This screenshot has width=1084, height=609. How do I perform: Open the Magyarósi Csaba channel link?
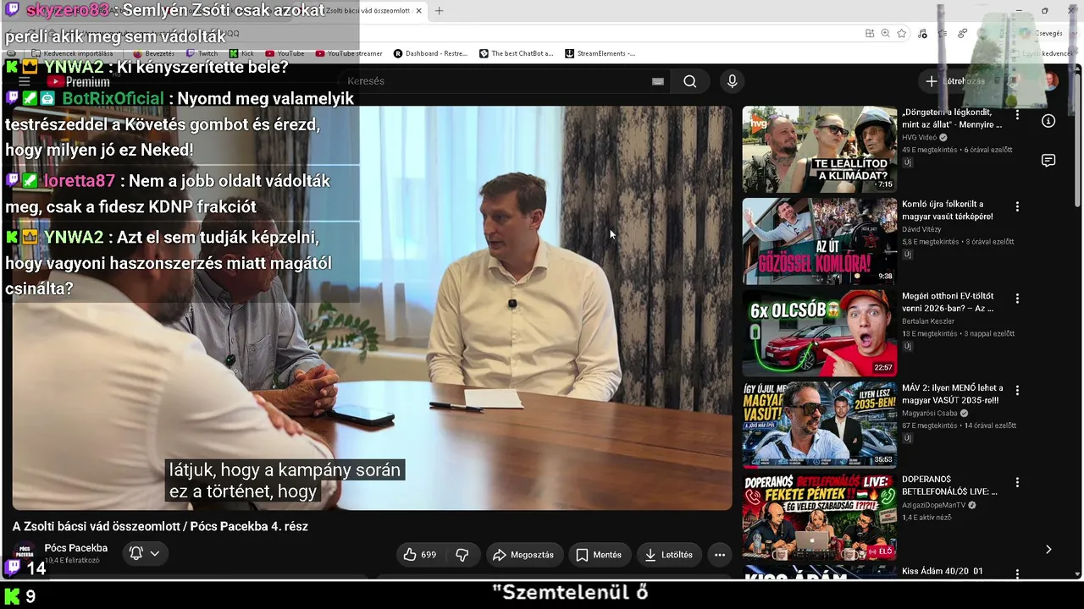click(930, 414)
